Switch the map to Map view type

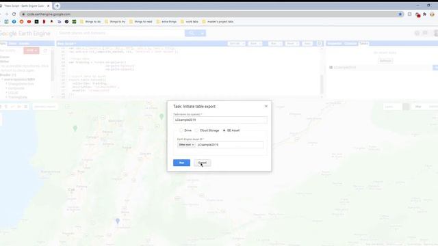pyautogui.click(x=418, y=107)
